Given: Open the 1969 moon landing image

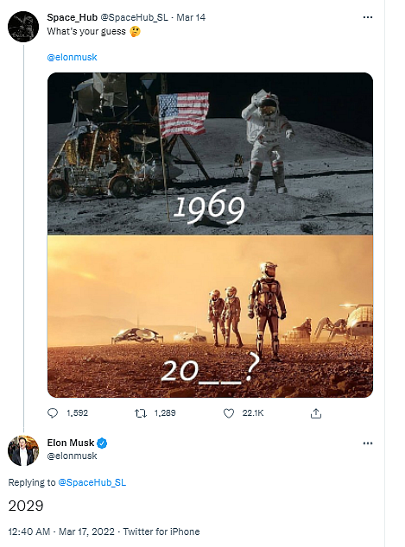Looking at the screenshot, I should point(210,154).
